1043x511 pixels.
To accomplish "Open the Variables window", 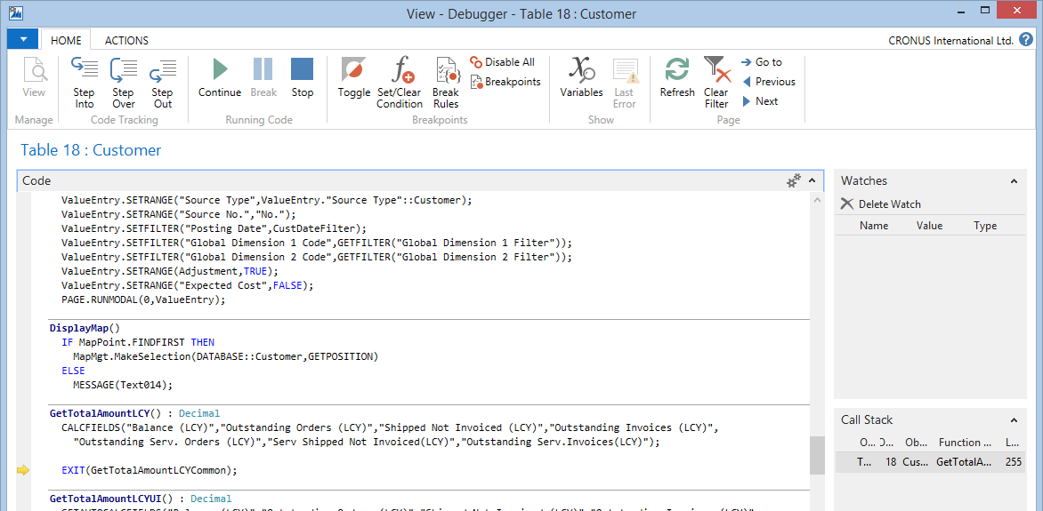I will (x=581, y=78).
